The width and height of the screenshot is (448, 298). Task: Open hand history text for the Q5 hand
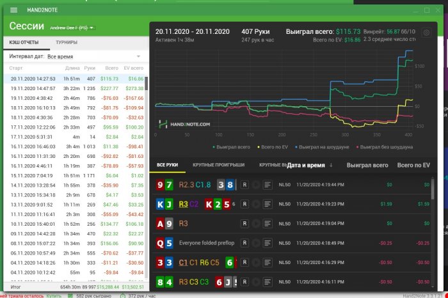[x=268, y=243]
